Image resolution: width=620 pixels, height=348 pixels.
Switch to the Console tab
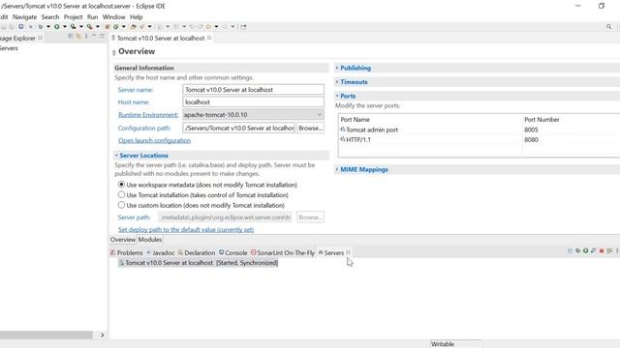(233, 252)
